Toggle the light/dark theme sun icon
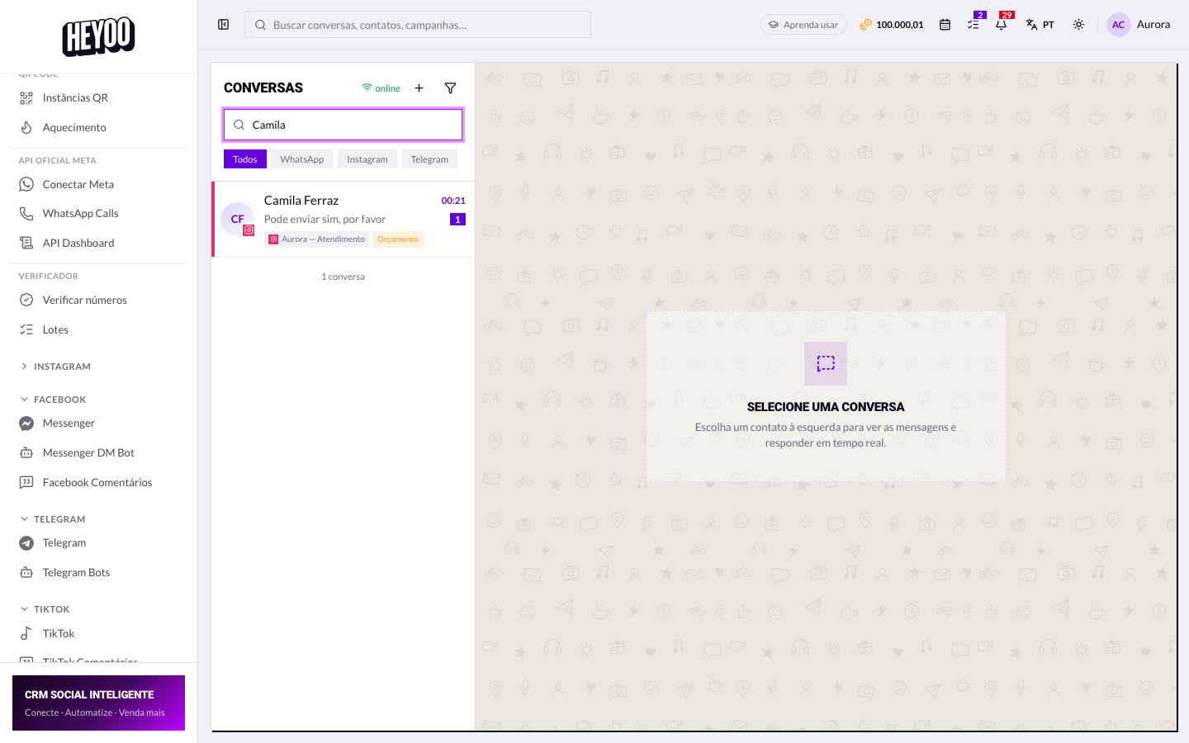The image size is (1189, 743). tap(1078, 25)
